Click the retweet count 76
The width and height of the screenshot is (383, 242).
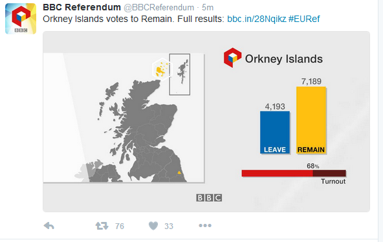click(x=120, y=226)
